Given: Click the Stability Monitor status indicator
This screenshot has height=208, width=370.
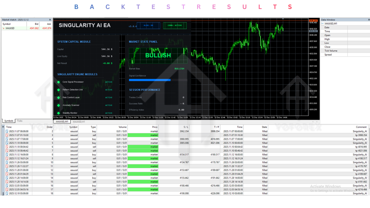Looking at the screenshot, I should [58, 113].
